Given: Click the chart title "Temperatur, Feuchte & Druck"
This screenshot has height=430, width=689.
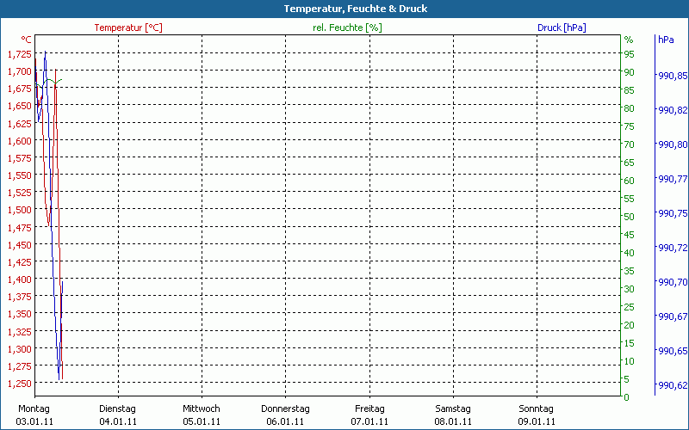Looking at the screenshot, I should coord(356,9).
